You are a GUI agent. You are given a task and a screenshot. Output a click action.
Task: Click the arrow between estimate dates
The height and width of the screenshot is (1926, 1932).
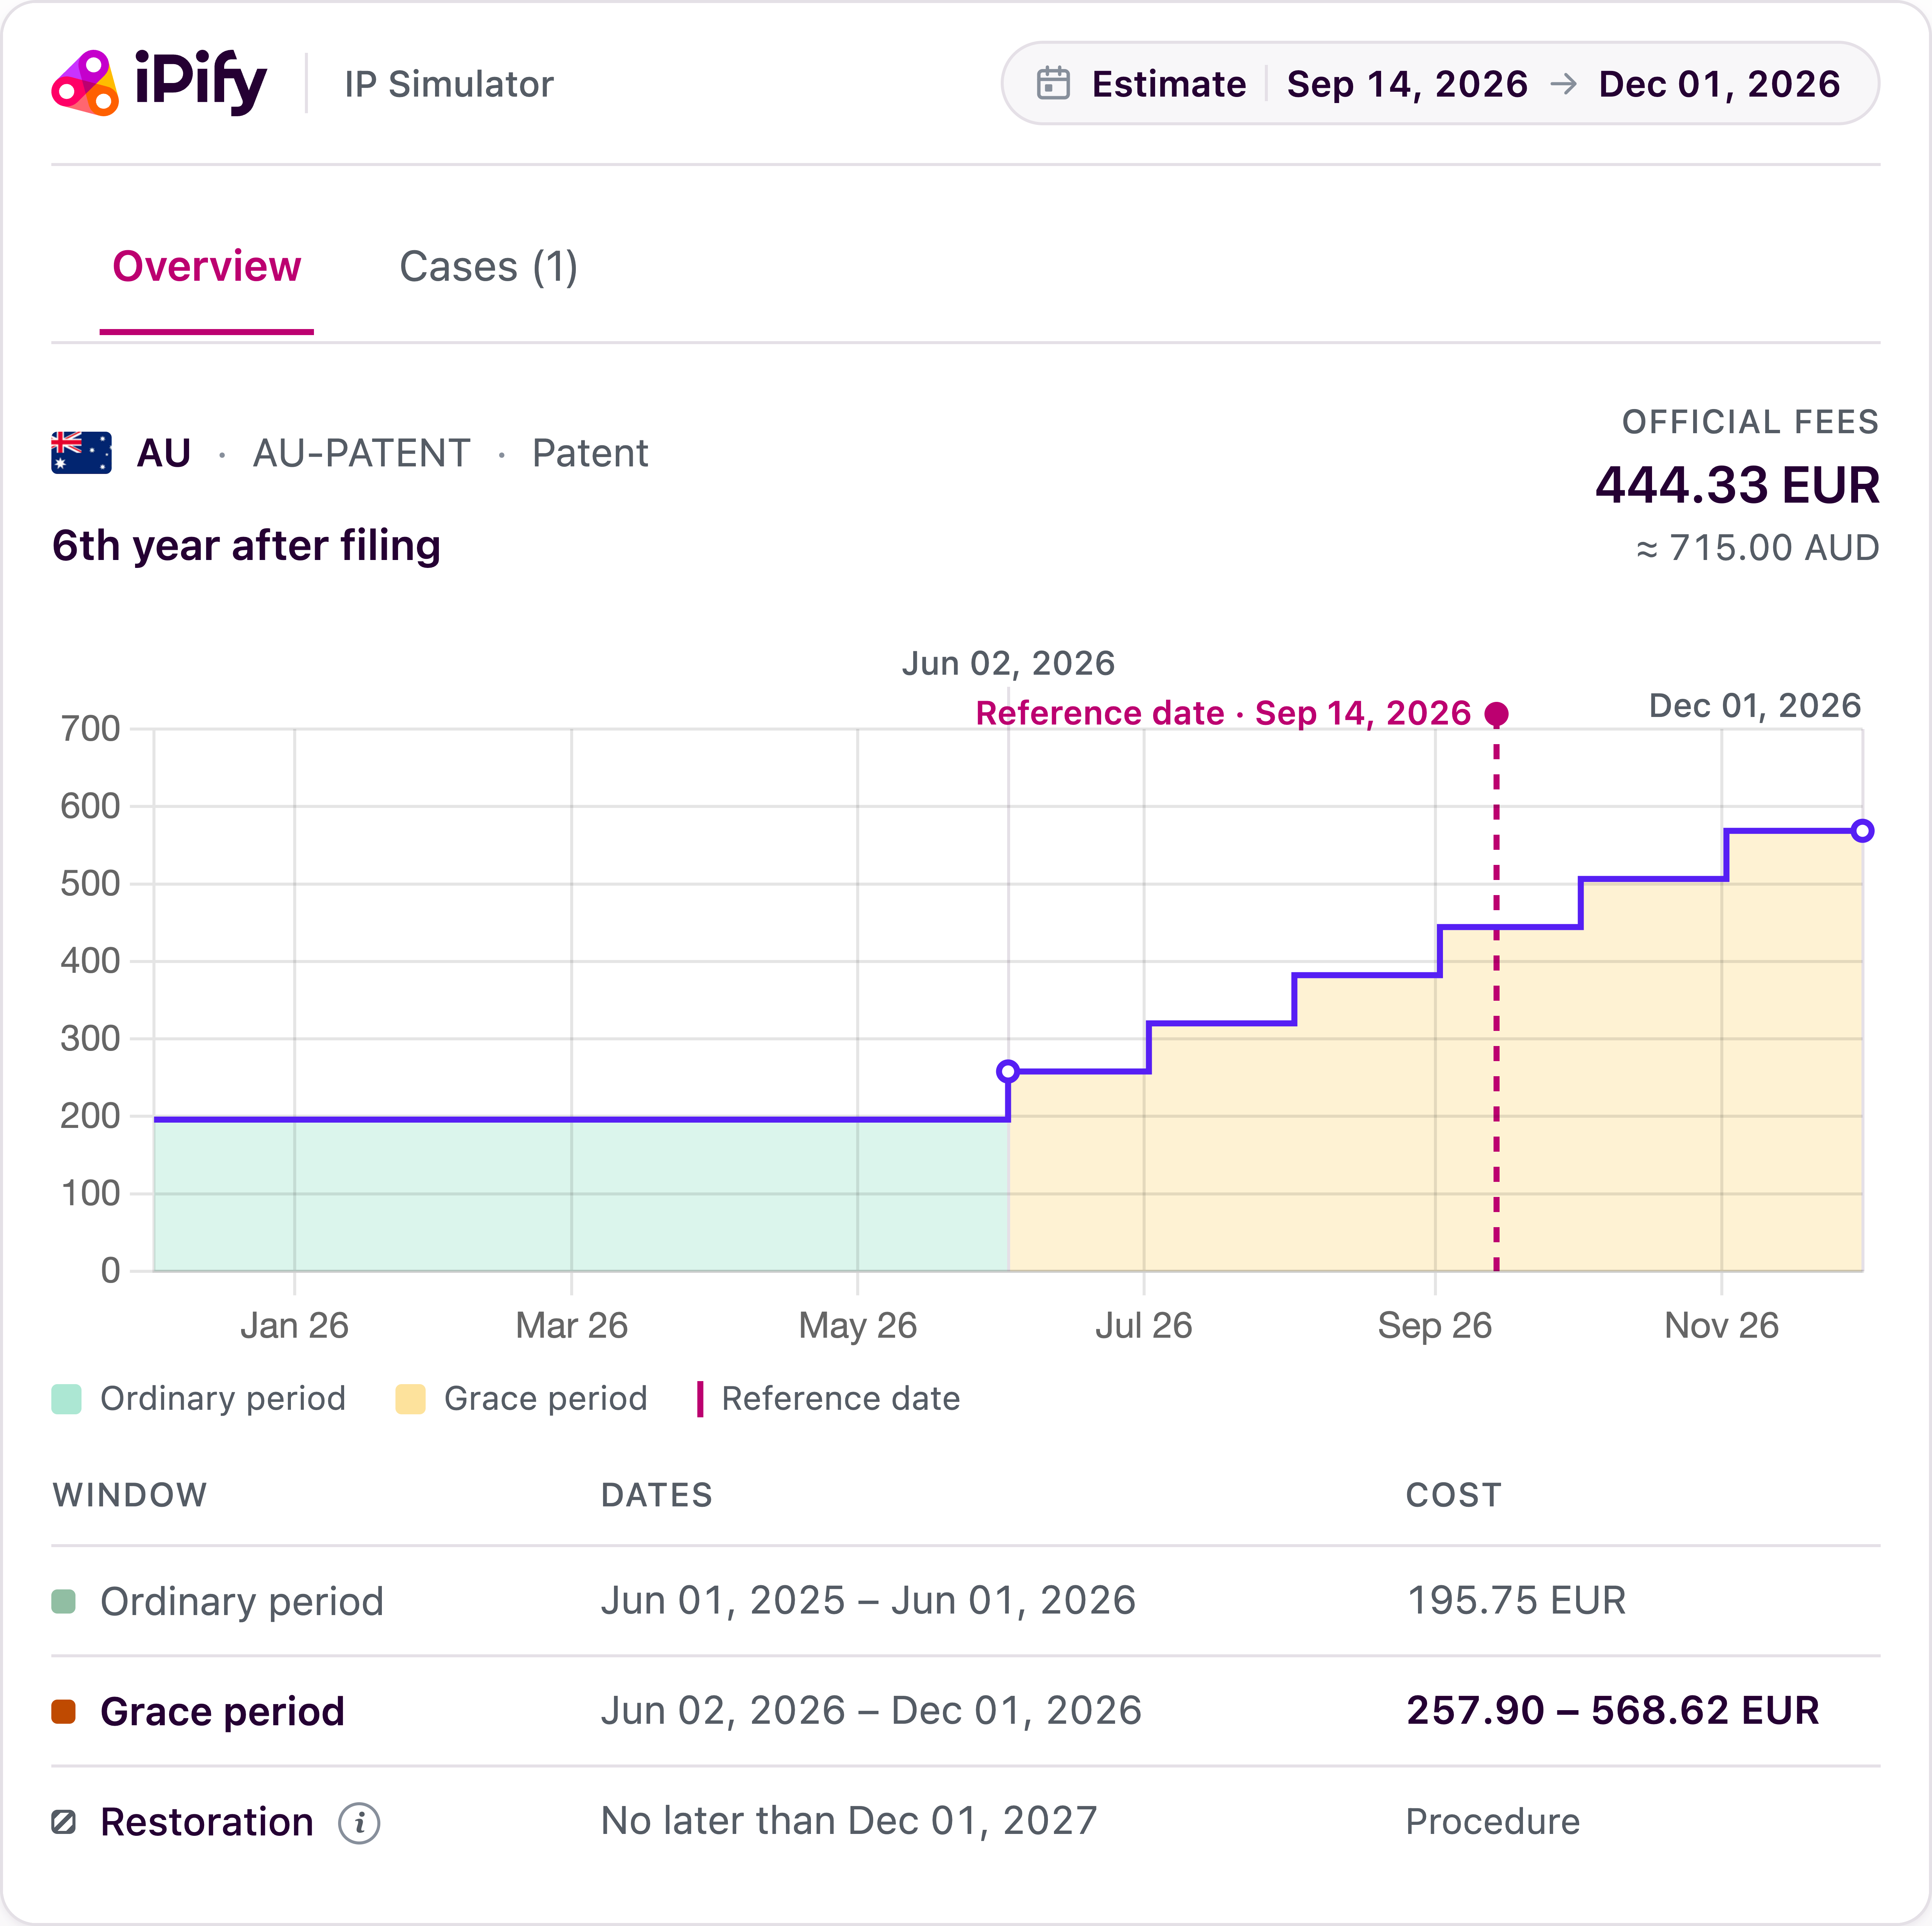1563,84
